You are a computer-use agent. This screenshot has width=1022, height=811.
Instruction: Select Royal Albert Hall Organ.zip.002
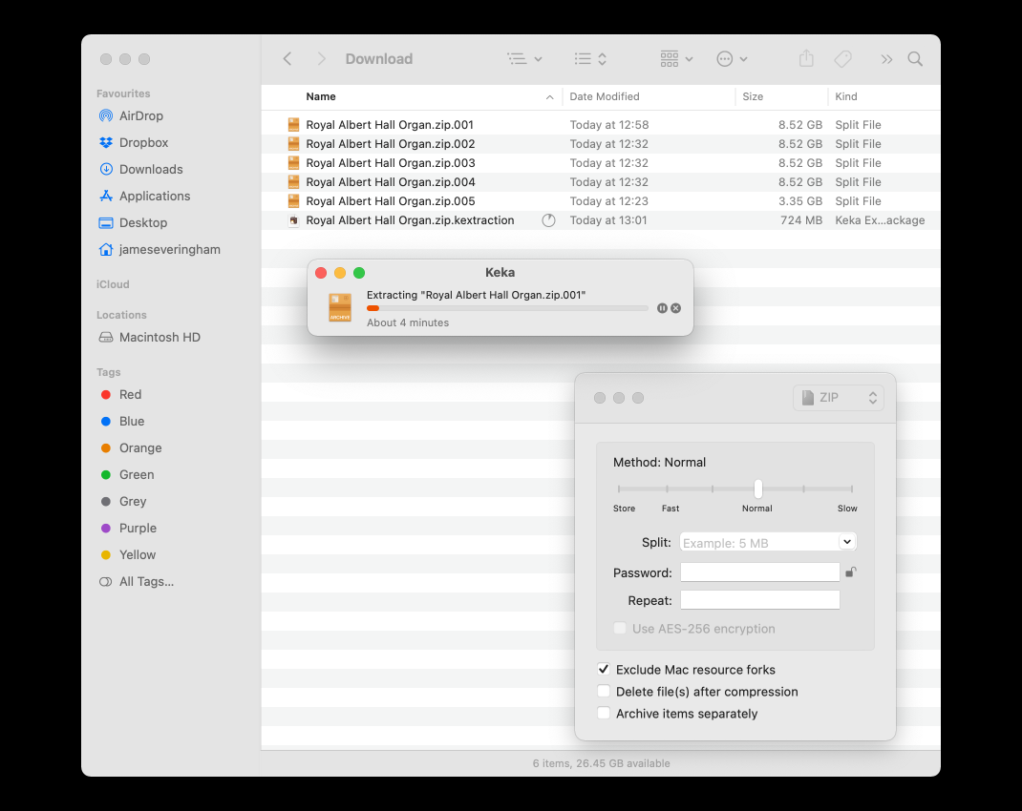(390, 144)
